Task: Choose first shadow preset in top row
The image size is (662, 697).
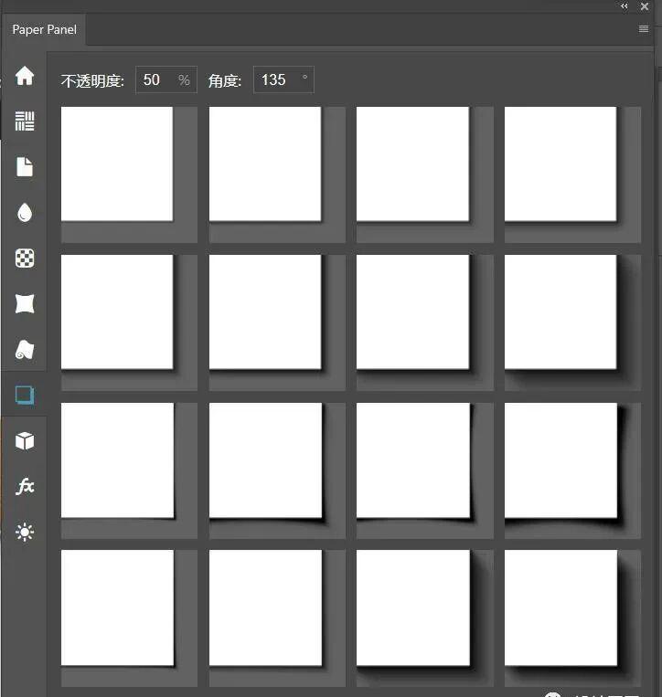Action: coord(129,174)
